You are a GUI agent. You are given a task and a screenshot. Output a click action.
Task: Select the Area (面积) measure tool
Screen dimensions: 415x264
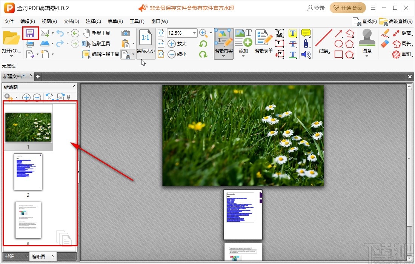coord(402,54)
